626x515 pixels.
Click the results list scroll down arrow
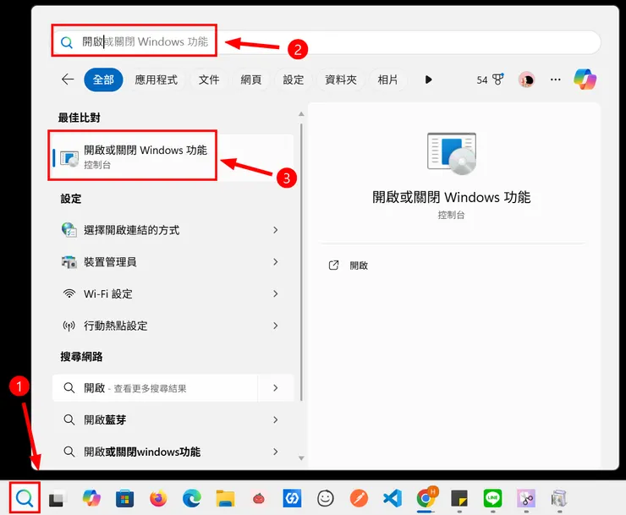(x=301, y=458)
